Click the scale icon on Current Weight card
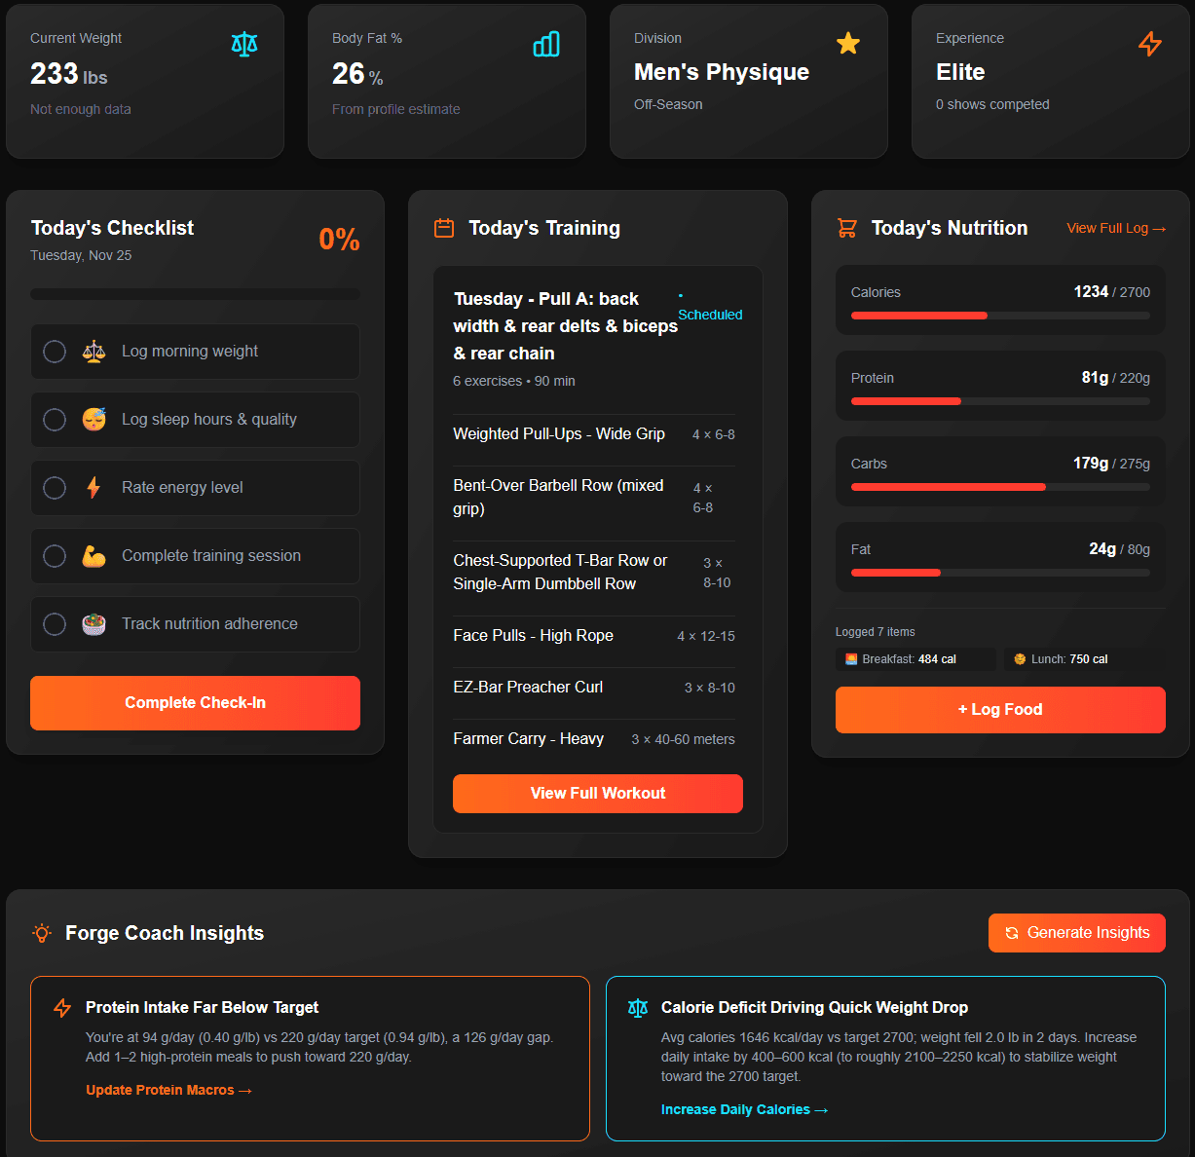This screenshot has width=1195, height=1157. pos(243,44)
